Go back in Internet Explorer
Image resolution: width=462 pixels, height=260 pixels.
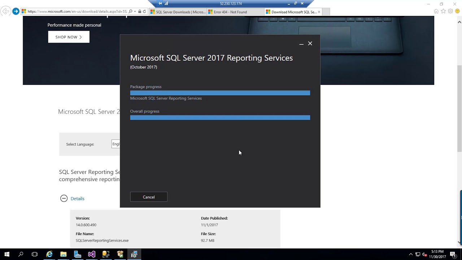coord(5,12)
